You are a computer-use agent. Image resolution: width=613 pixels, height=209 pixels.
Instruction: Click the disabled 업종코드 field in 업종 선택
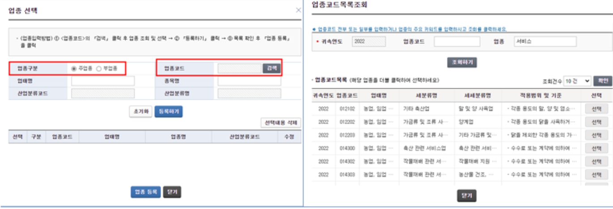click(239, 68)
